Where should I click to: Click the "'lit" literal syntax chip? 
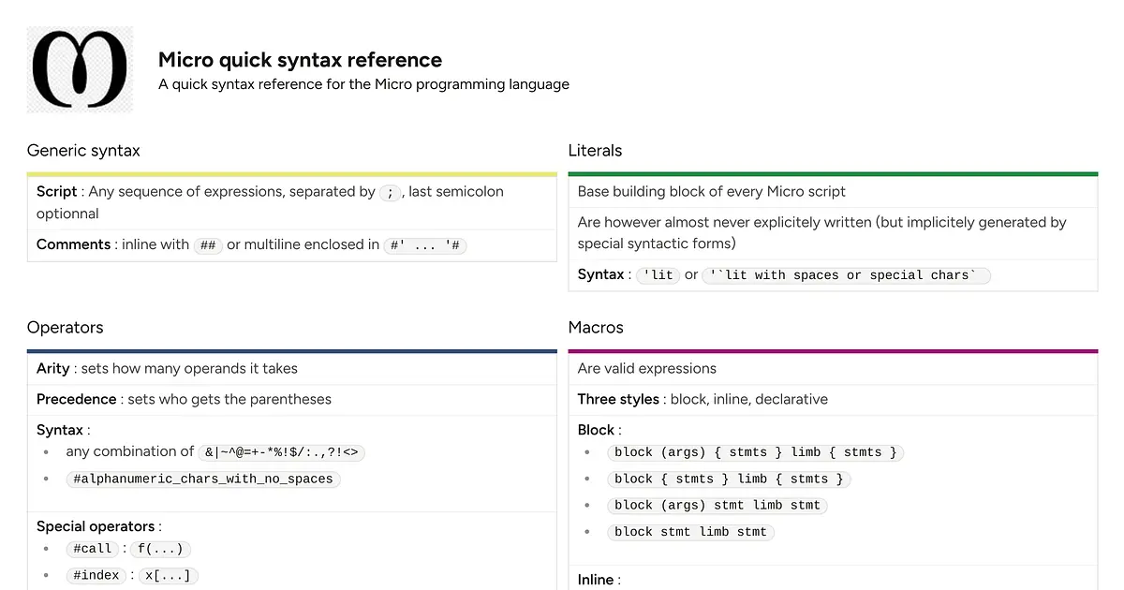(x=658, y=275)
